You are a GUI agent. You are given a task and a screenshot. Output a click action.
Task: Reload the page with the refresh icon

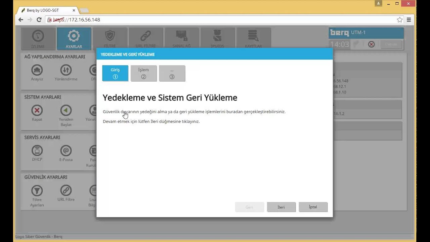click(x=39, y=20)
